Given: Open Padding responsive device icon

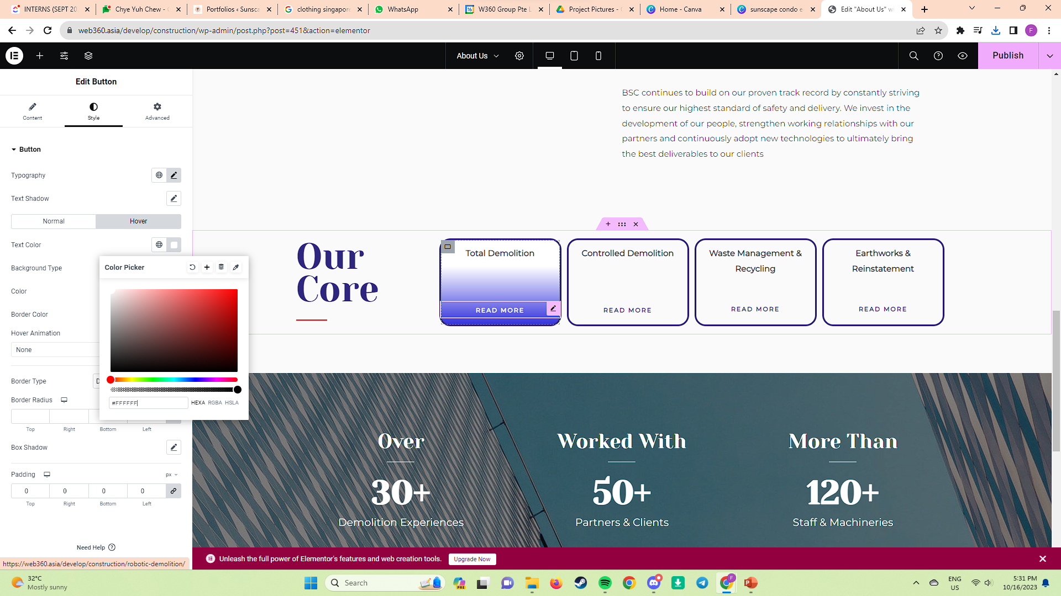Looking at the screenshot, I should (47, 475).
